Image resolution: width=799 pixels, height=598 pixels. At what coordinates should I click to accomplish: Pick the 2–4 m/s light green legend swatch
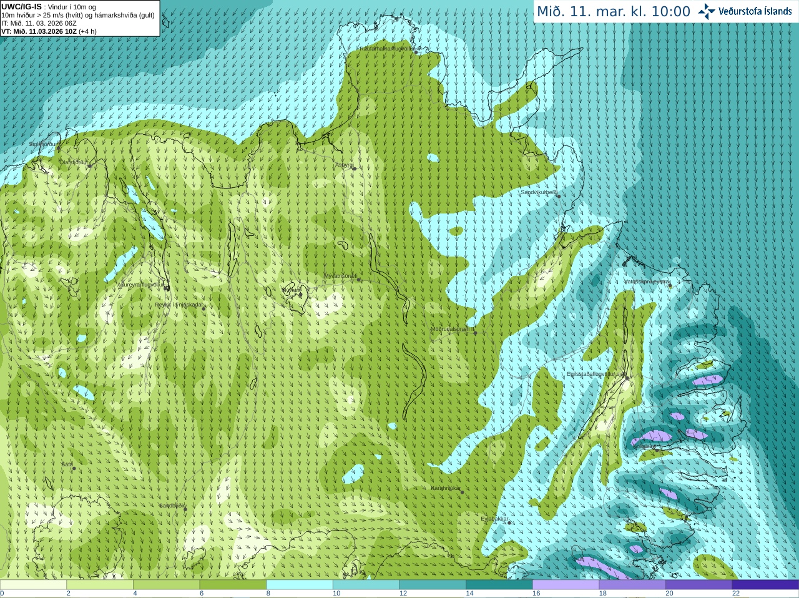[x=100, y=584]
